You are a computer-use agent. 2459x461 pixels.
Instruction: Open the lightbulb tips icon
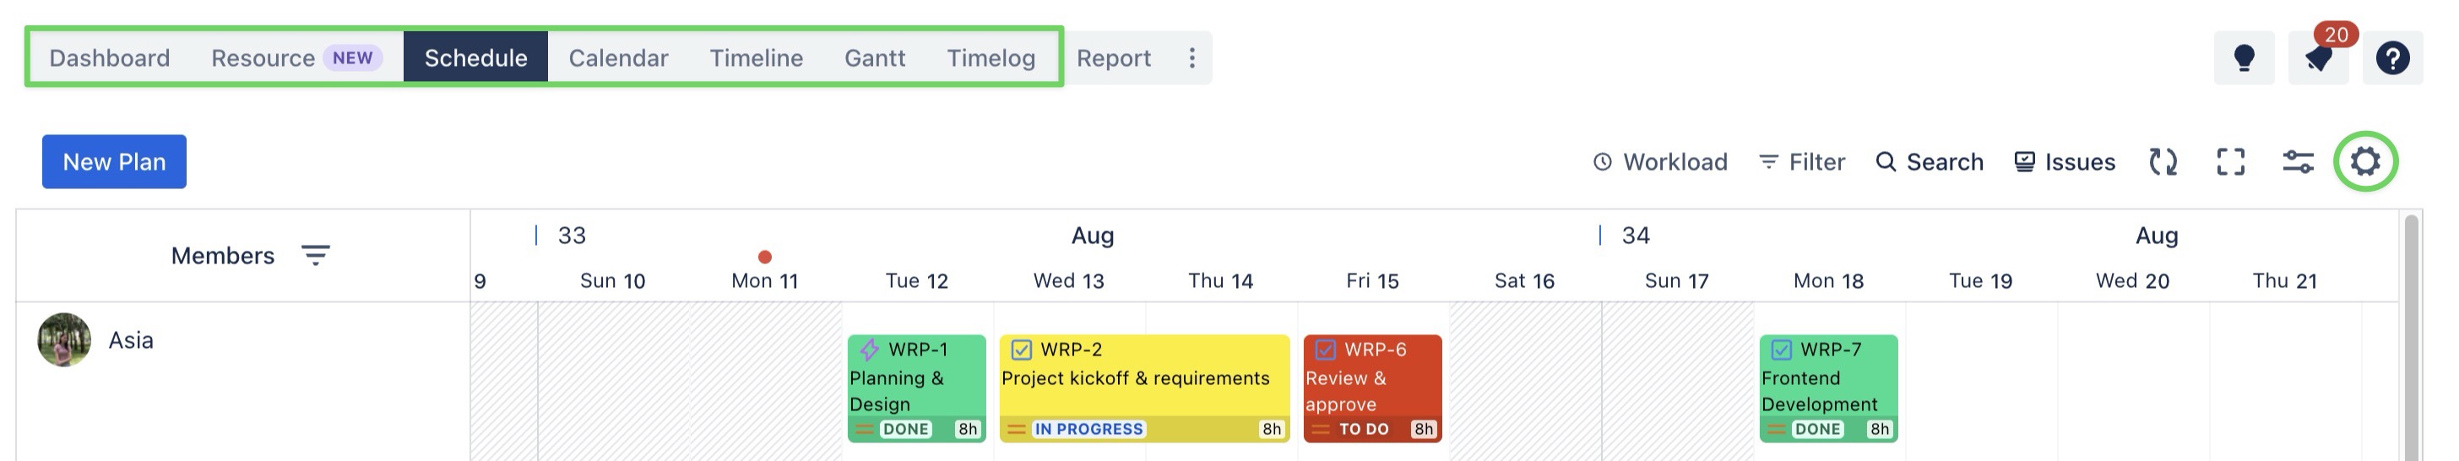tap(2244, 58)
